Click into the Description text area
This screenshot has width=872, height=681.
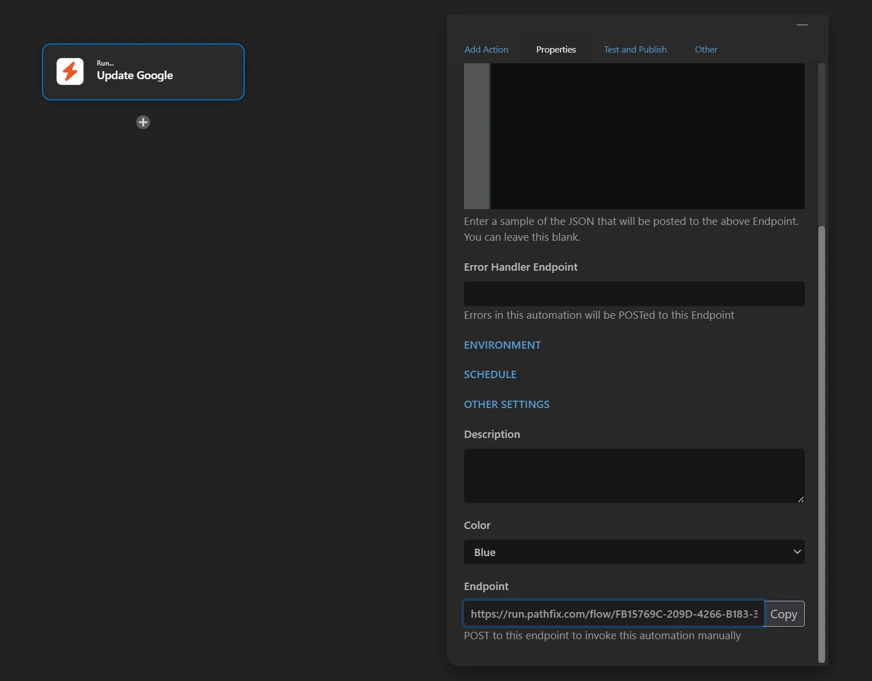pyautogui.click(x=634, y=476)
